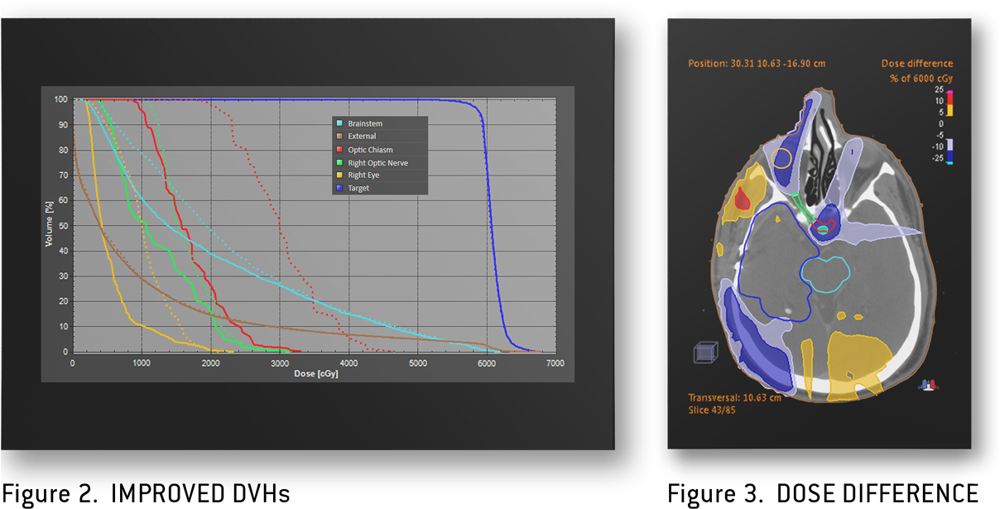This screenshot has width=1000, height=509.
Task: Click the '1000' dose axis tick
Action: (x=142, y=363)
